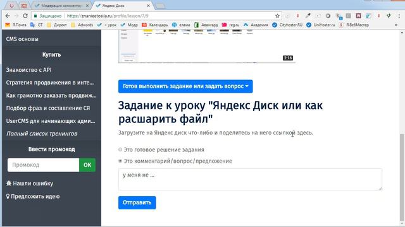This screenshot has width=405, height=227.
Task: Open UserCMS для начинающих training
Action: coord(51,121)
